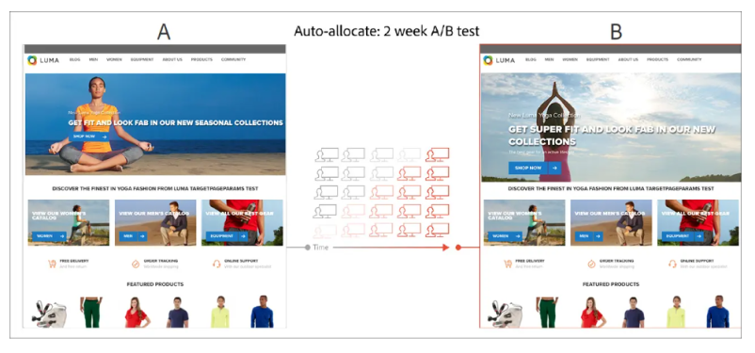
Task: Click 'ONLINE SUPPORT' text on page A
Action: coord(241,261)
